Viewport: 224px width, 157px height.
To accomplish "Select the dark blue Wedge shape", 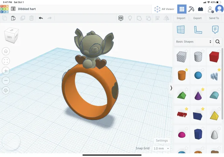I will click(197, 116).
